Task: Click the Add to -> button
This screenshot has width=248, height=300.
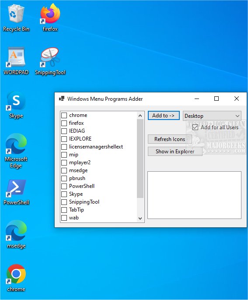Action: tap(164, 116)
